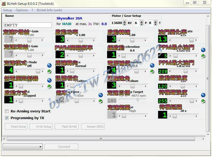The width and height of the screenshot is (212, 157).
Task: Click the blue undo icon beside PPM最小油門
Action: coord(203,50)
